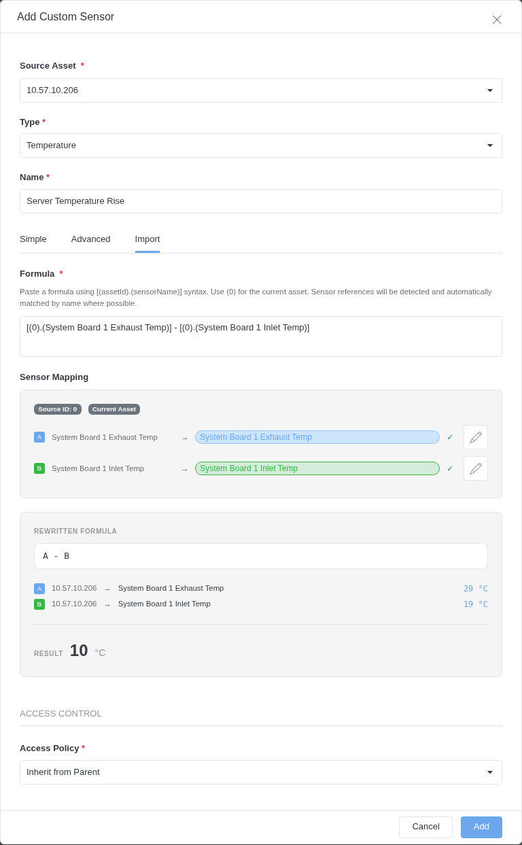Image resolution: width=522 pixels, height=845 pixels.
Task: Click the REWRITTEN FORMULA label
Action: pos(75,532)
